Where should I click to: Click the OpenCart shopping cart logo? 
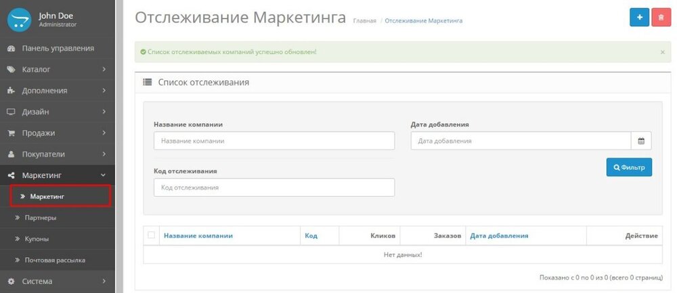pyautogui.click(x=20, y=19)
